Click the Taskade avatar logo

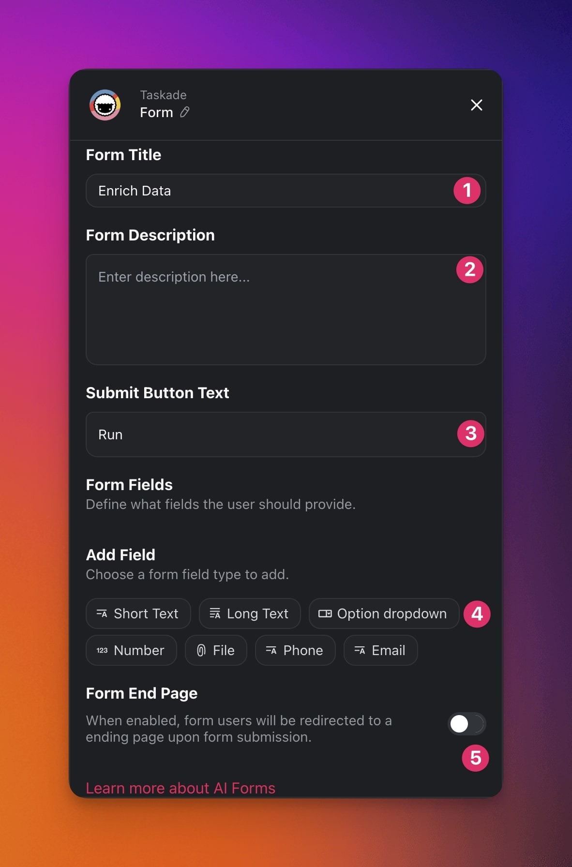pos(105,105)
